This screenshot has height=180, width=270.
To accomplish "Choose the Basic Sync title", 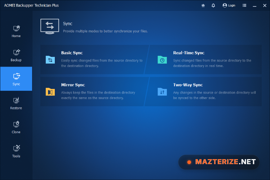I will coord(72,53).
